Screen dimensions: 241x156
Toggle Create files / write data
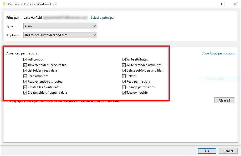pos(25,87)
